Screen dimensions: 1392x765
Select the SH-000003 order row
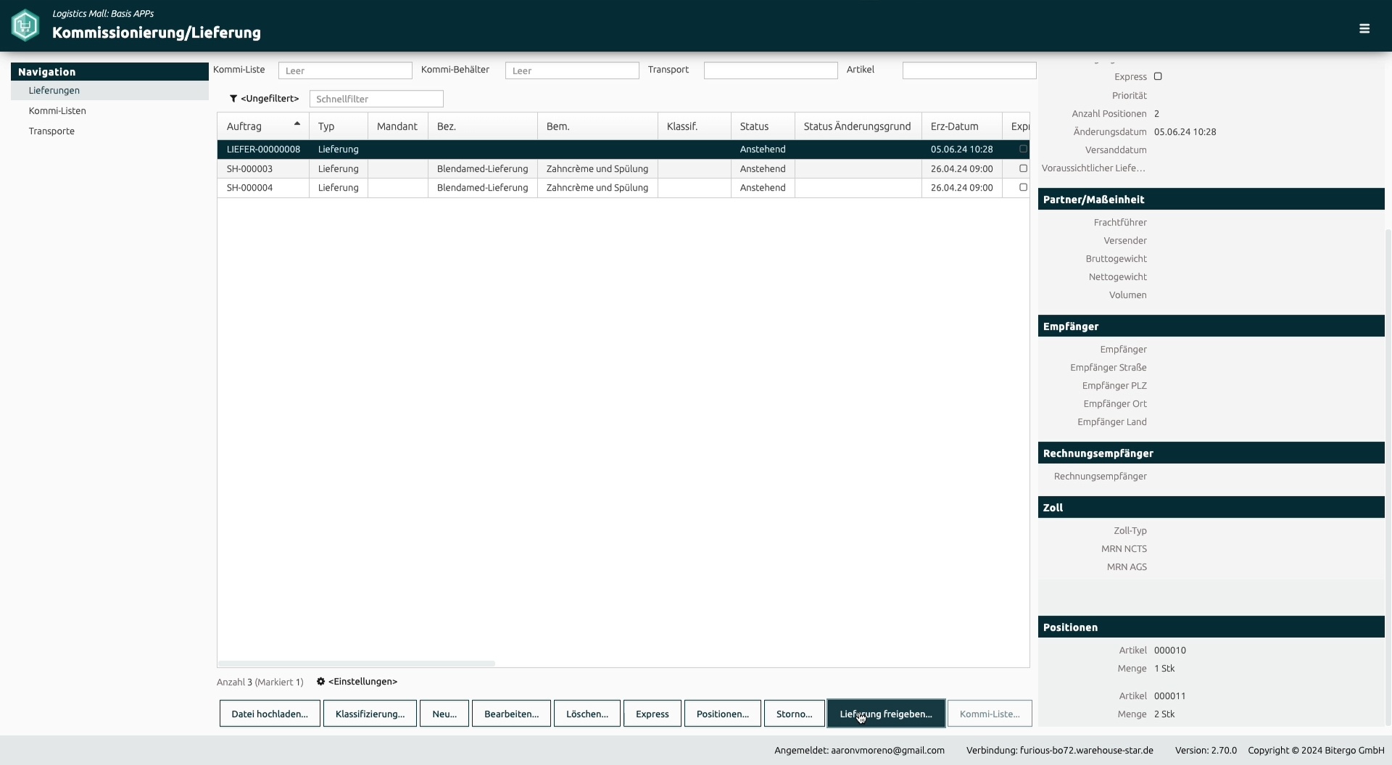tap(623, 168)
